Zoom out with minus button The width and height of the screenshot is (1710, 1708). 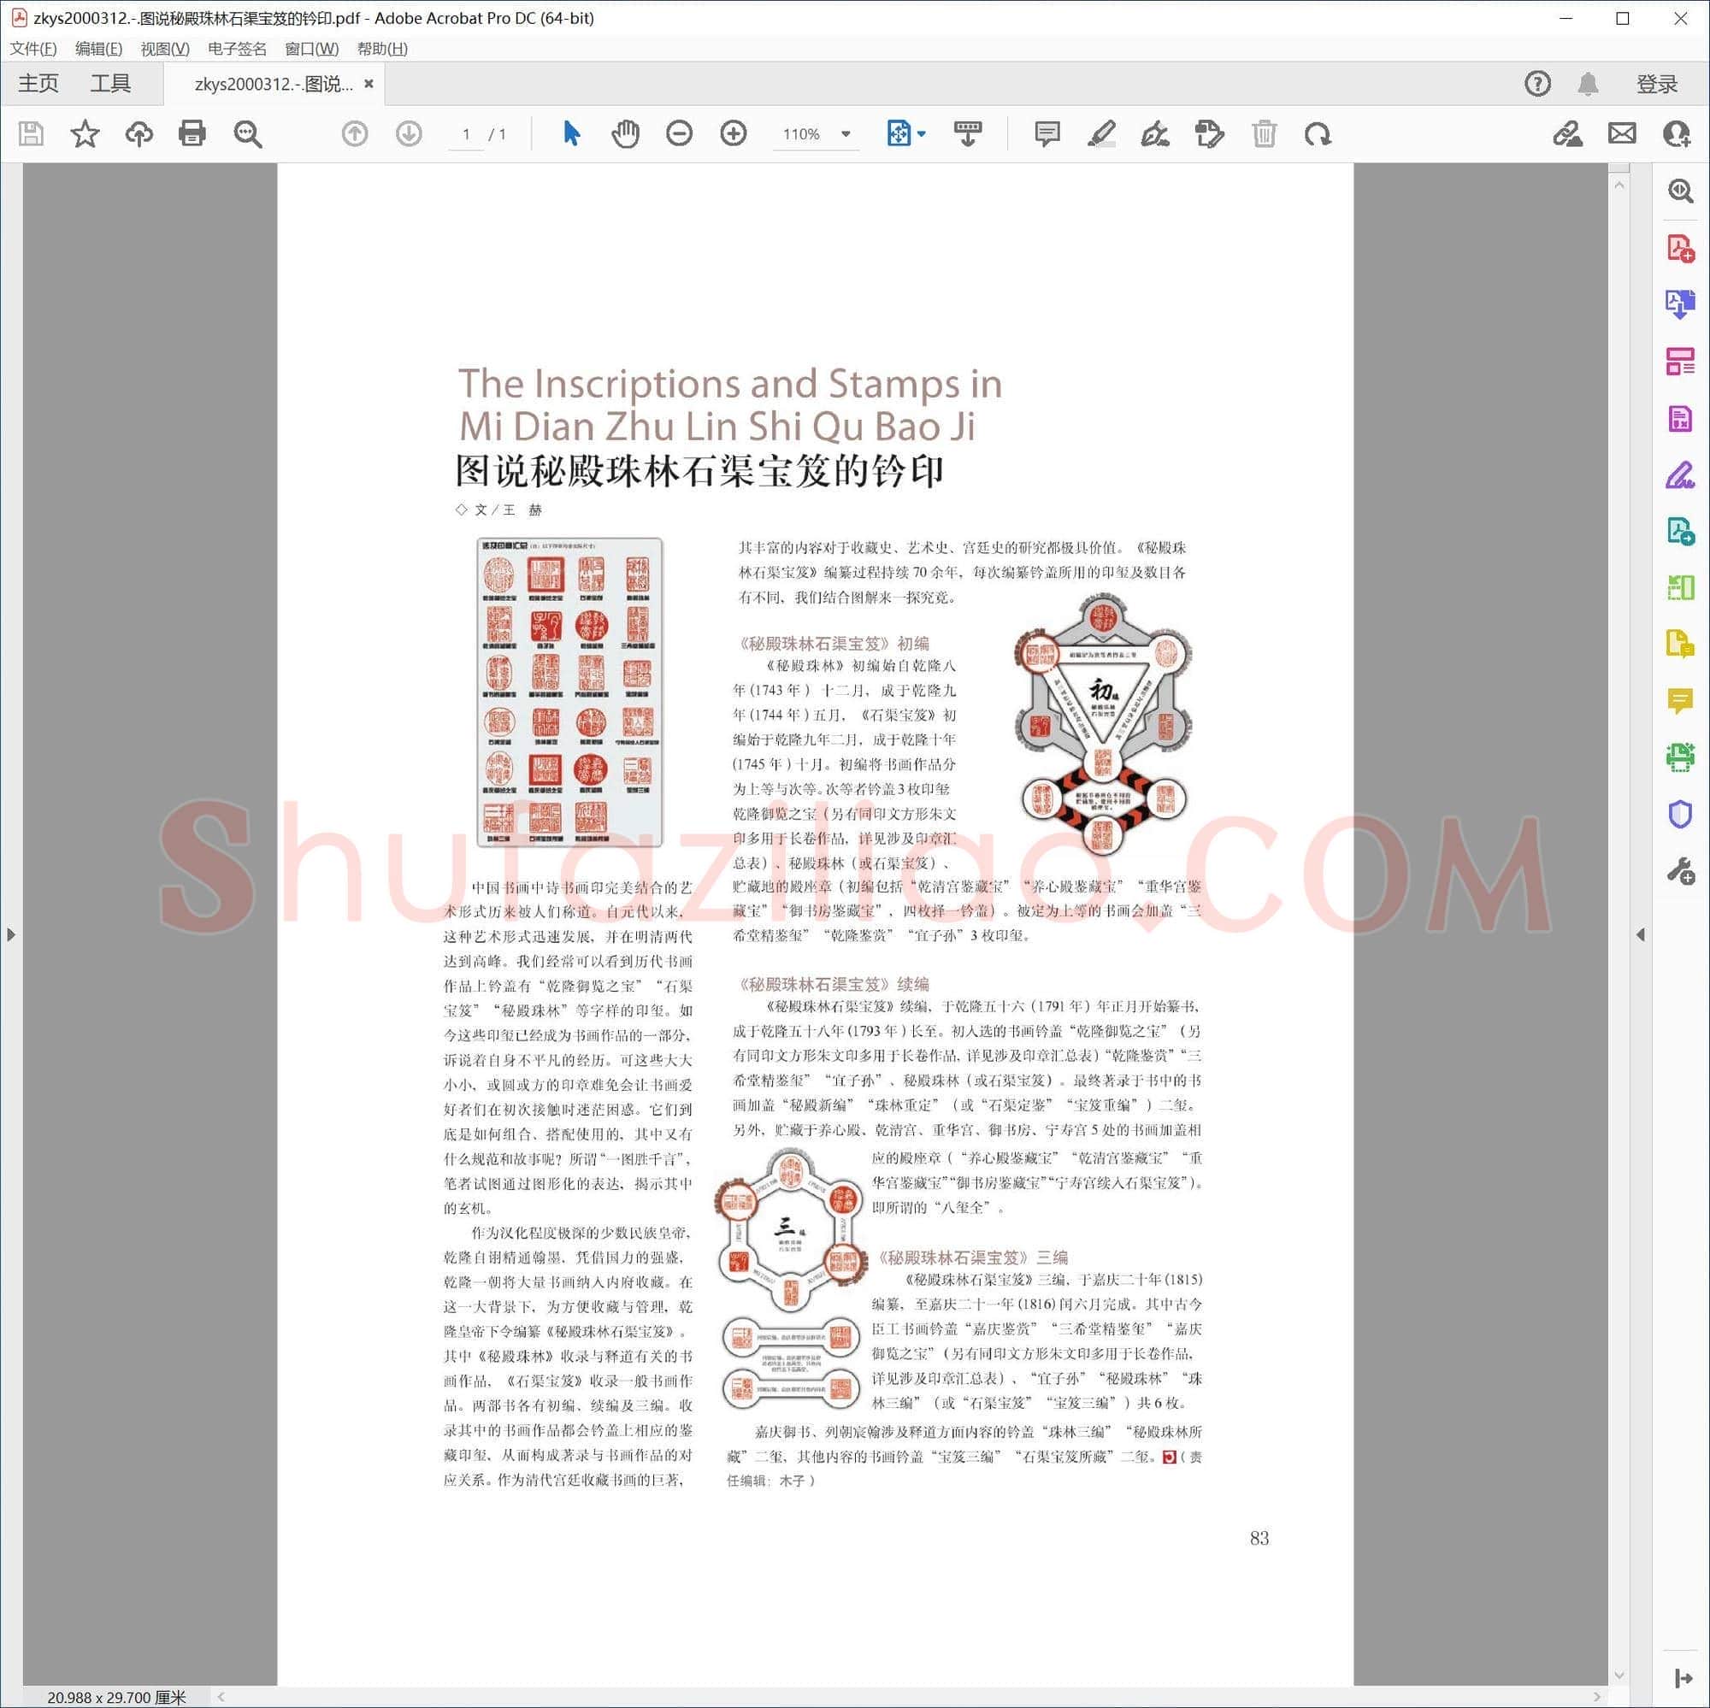pyautogui.click(x=680, y=134)
